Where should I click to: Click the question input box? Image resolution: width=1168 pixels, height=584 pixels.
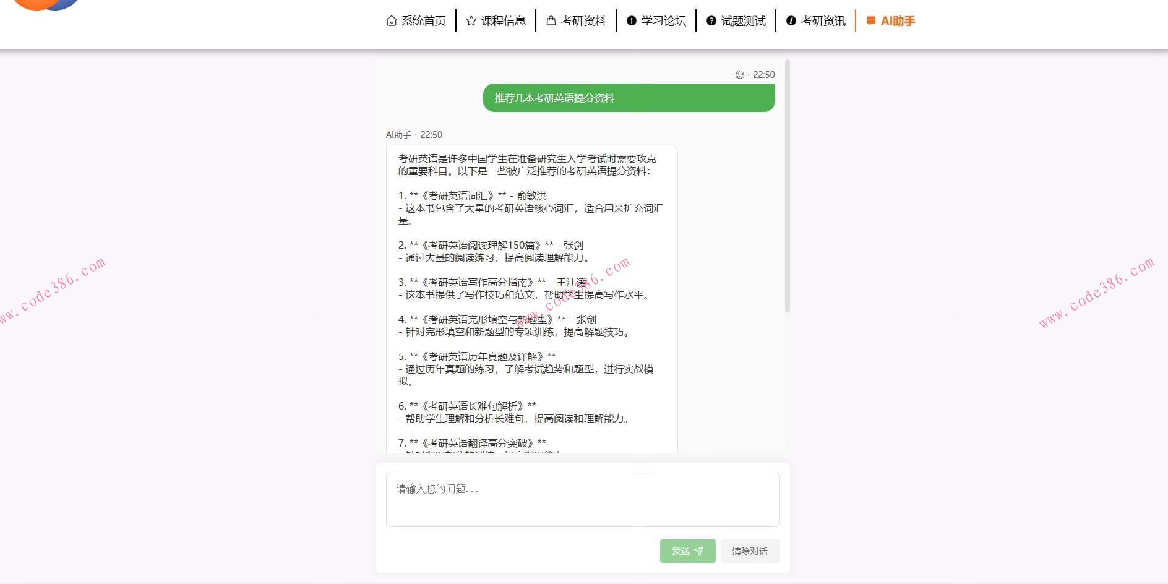click(x=582, y=499)
